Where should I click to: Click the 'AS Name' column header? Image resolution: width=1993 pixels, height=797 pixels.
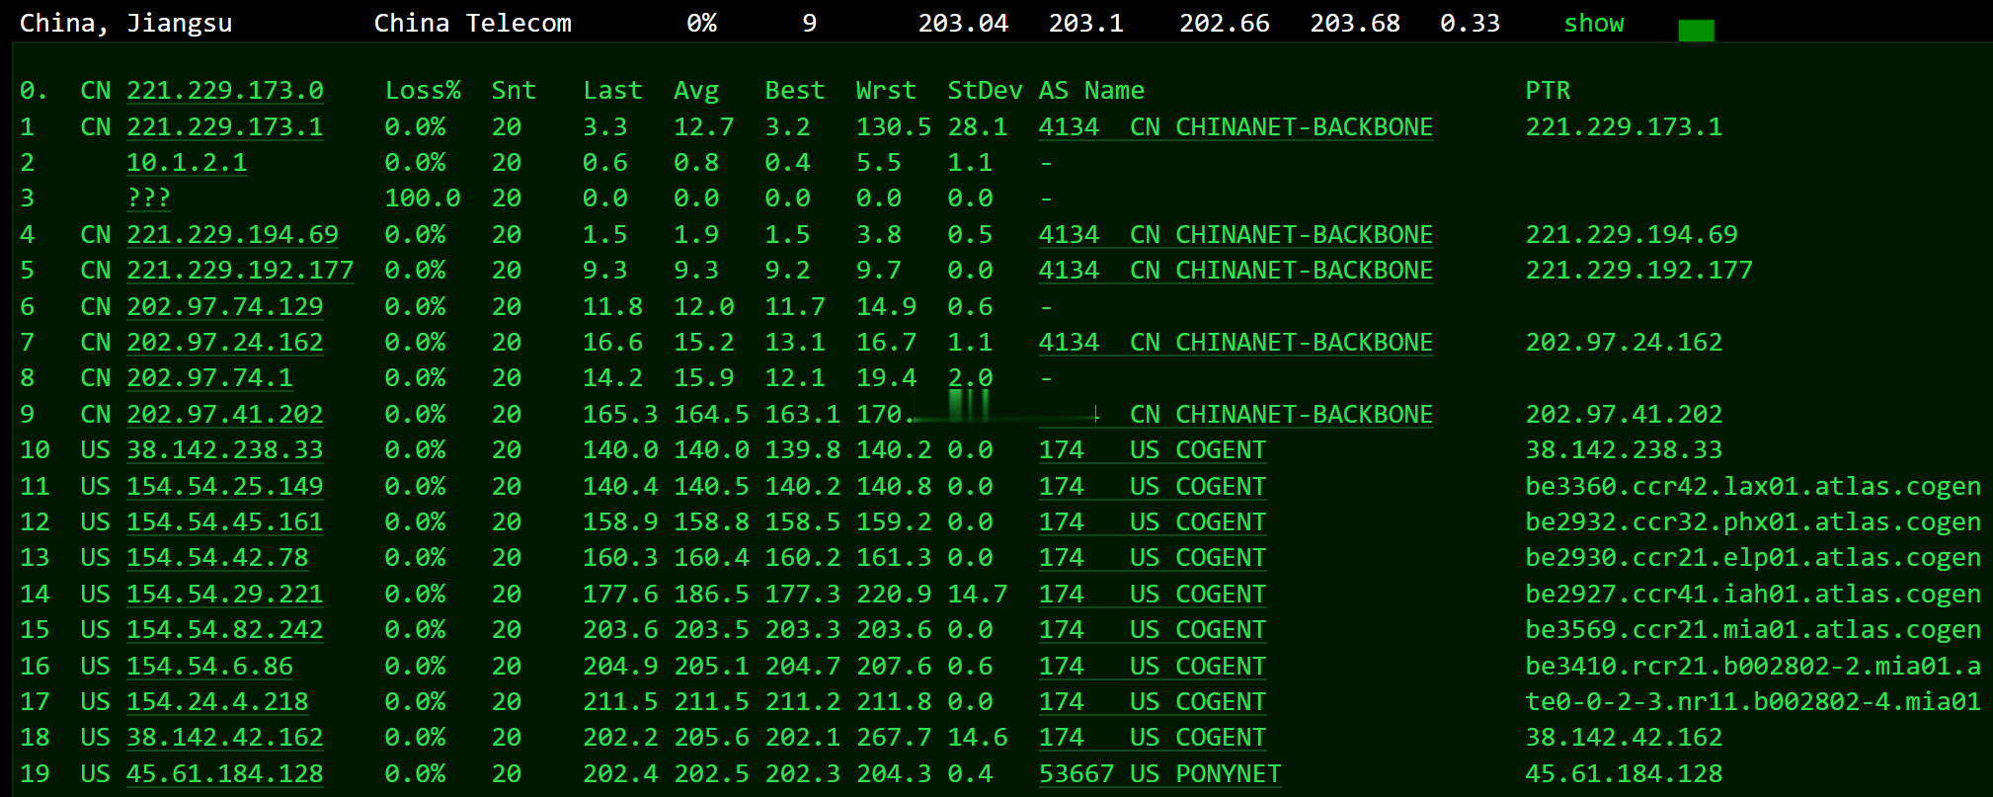[1091, 91]
